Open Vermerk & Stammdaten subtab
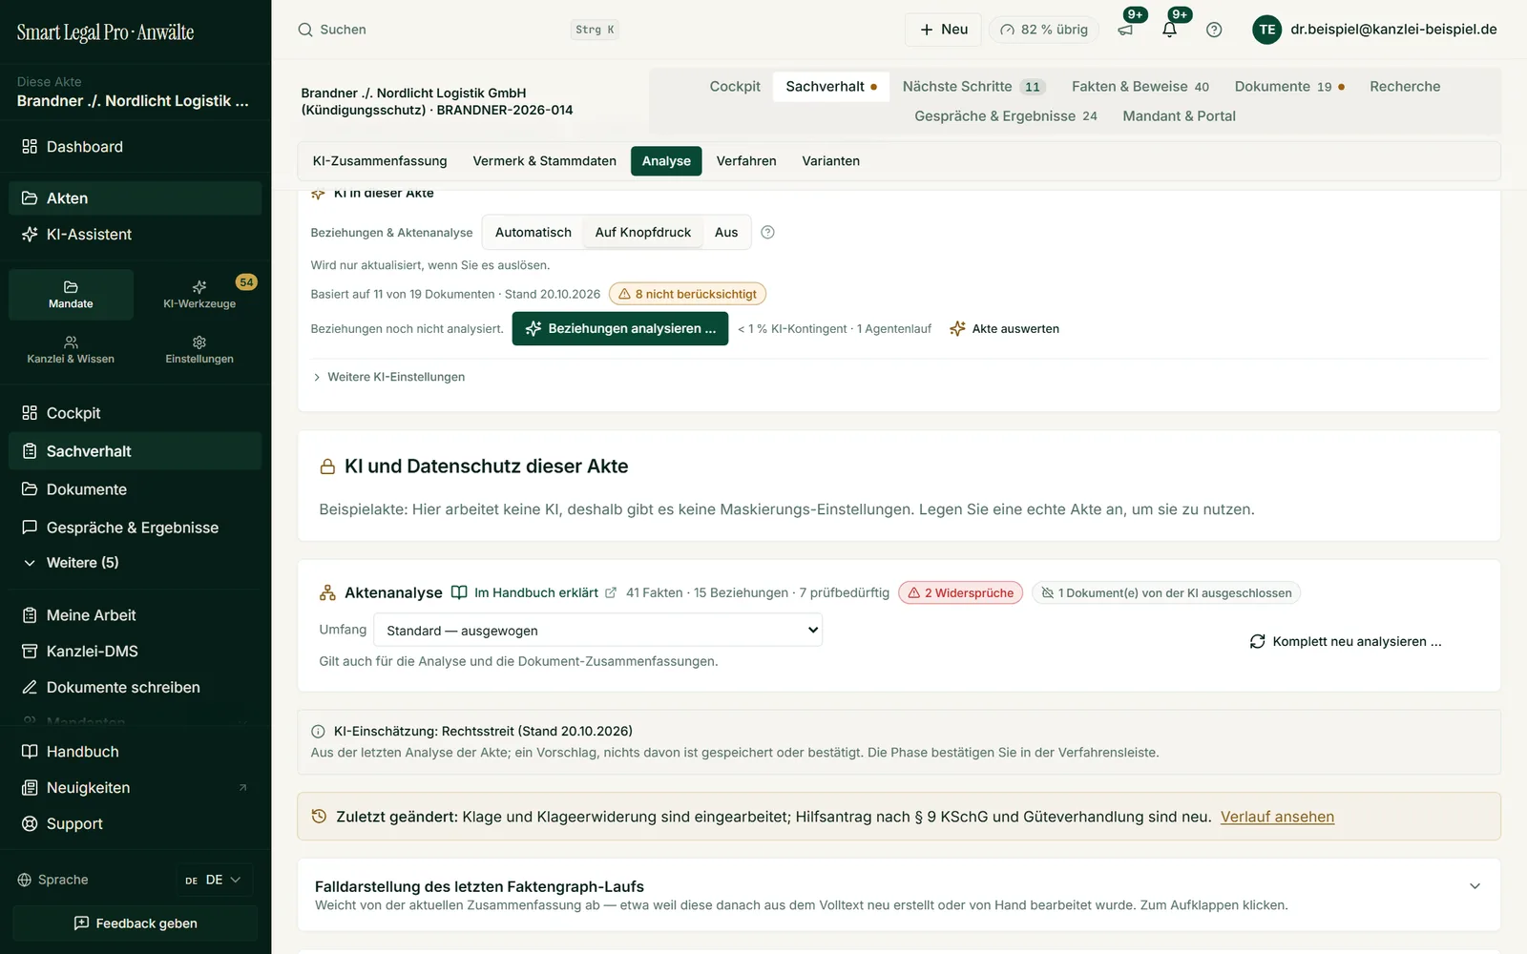 pos(545,161)
